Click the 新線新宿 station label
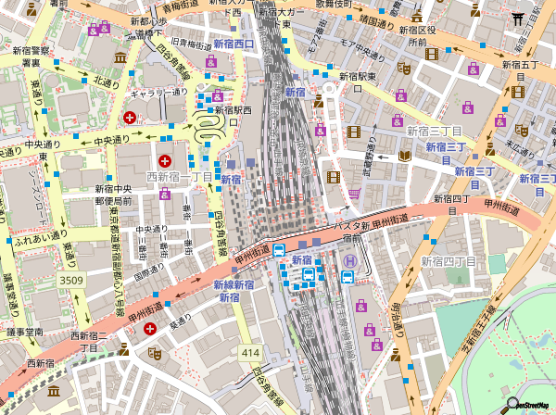This screenshot has width=556, height=415. coord(234,285)
